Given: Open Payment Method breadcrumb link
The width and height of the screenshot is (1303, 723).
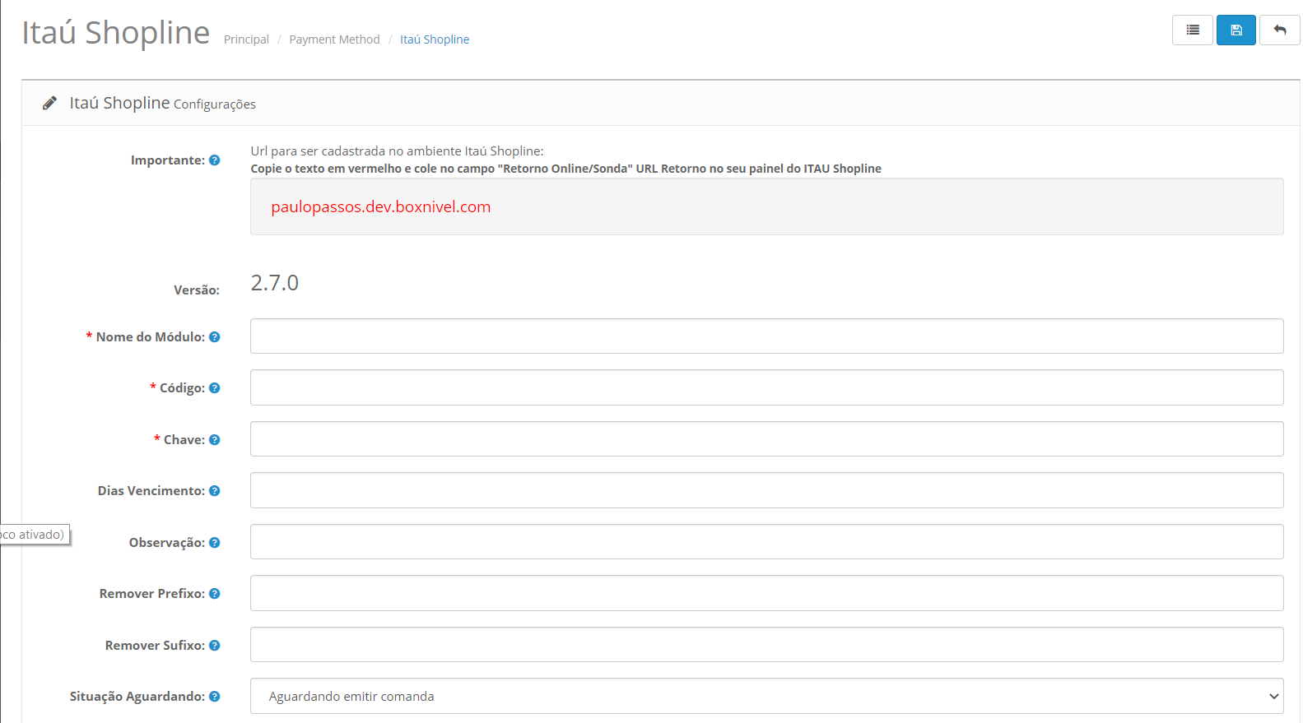Looking at the screenshot, I should pos(334,39).
